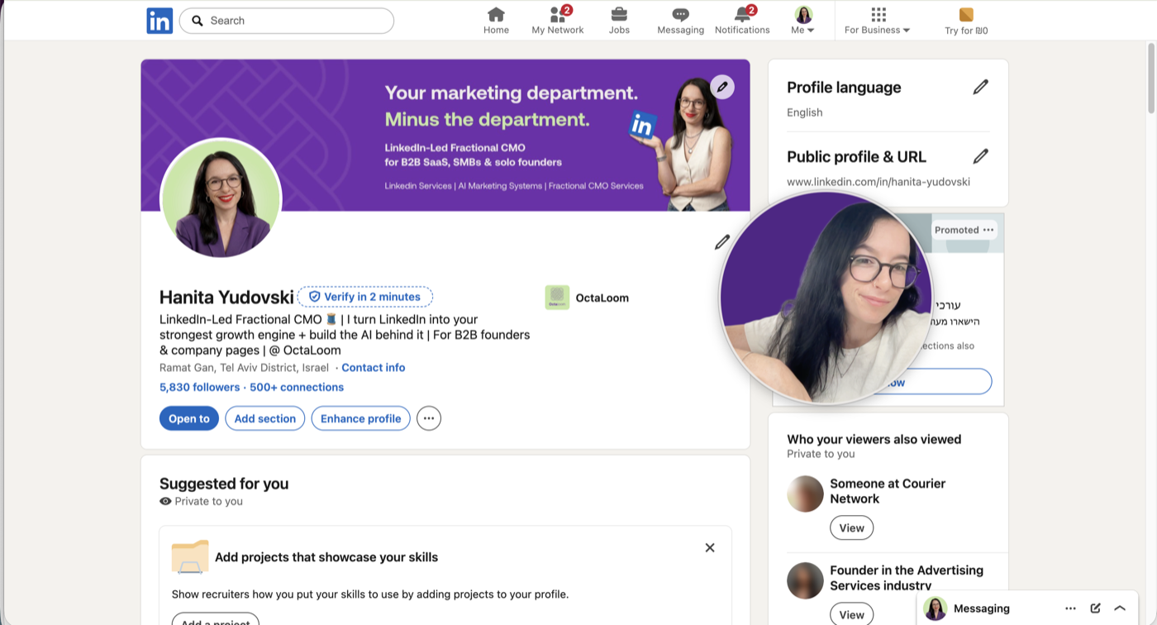This screenshot has height=625, width=1157.
Task: Go to the Jobs briefcase icon
Action: click(619, 21)
